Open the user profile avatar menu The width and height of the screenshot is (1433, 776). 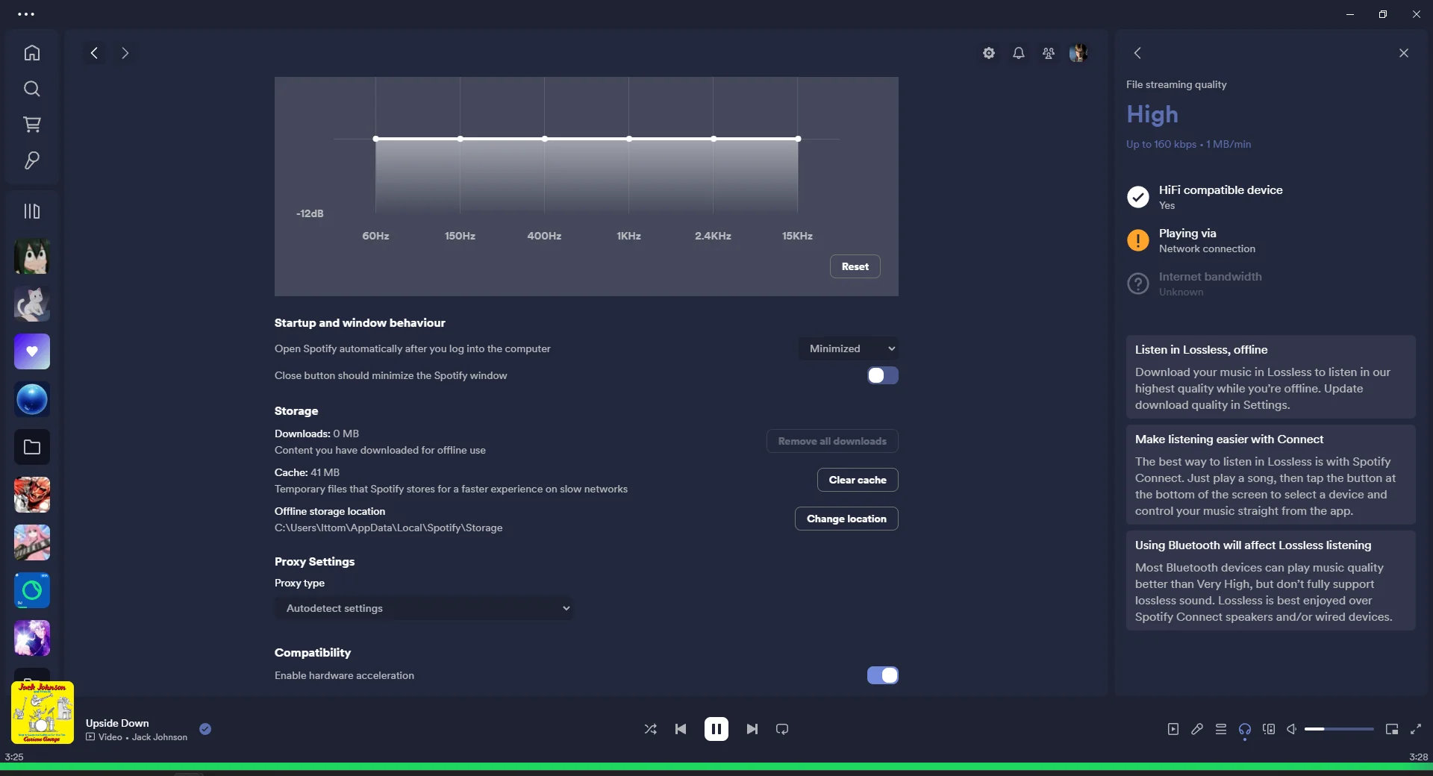(1078, 53)
